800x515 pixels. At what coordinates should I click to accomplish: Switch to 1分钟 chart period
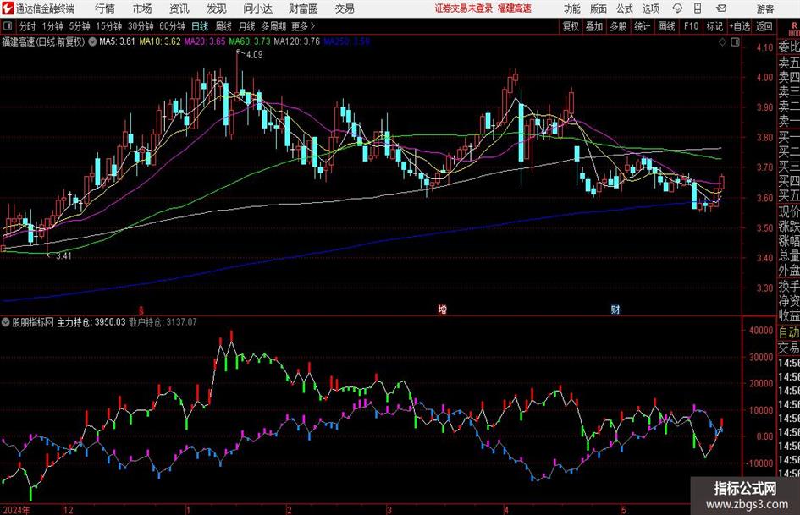tap(52, 26)
